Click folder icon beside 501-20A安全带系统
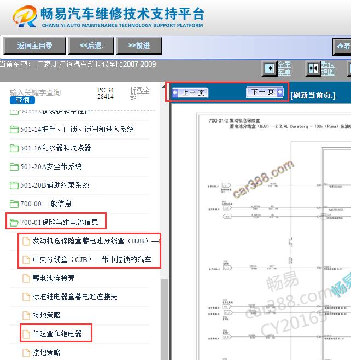This screenshot has width=351, height=360. pos(14,167)
